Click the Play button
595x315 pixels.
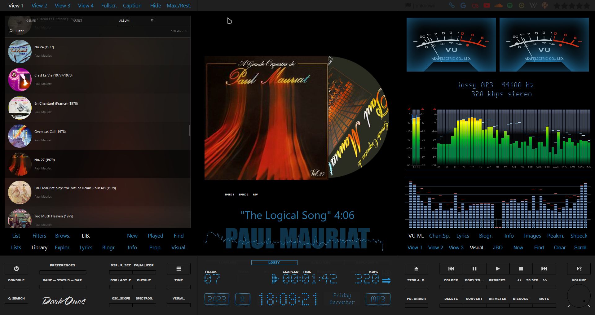tap(498, 269)
